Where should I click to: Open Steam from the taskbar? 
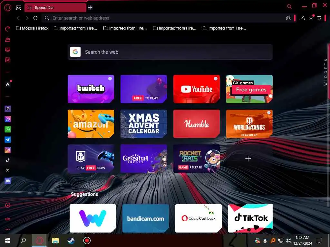click(71, 241)
